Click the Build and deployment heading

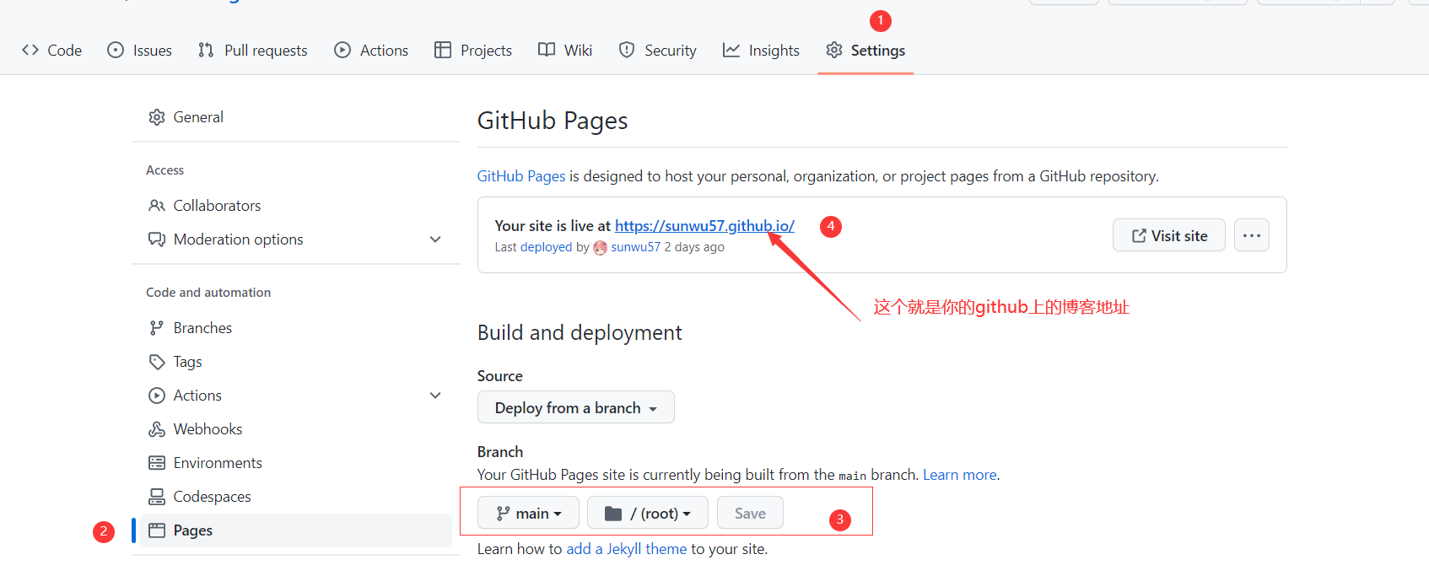(580, 333)
